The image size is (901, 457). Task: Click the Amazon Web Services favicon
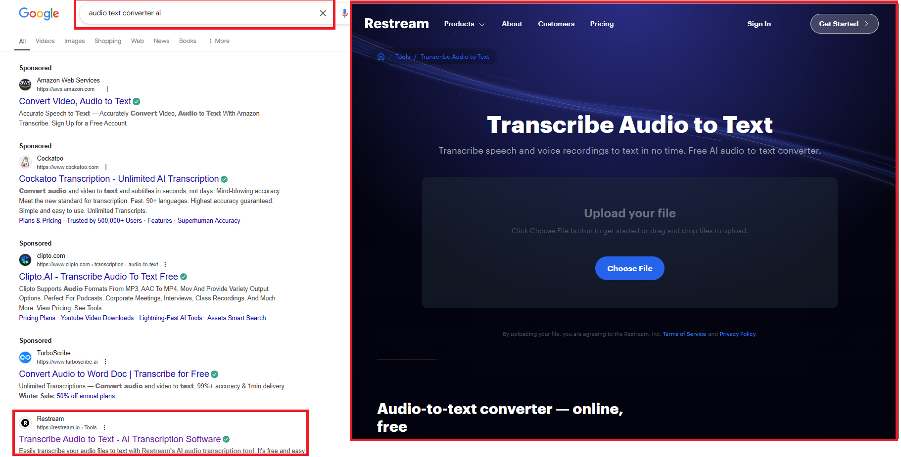25,84
